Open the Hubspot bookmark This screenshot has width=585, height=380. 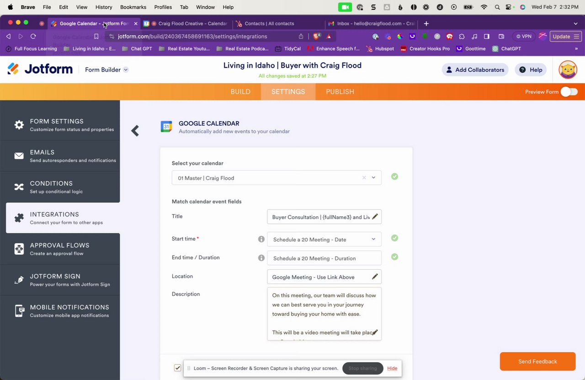[379, 48]
